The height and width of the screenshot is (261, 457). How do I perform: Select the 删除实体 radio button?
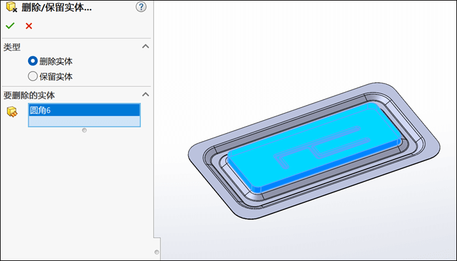click(33, 61)
